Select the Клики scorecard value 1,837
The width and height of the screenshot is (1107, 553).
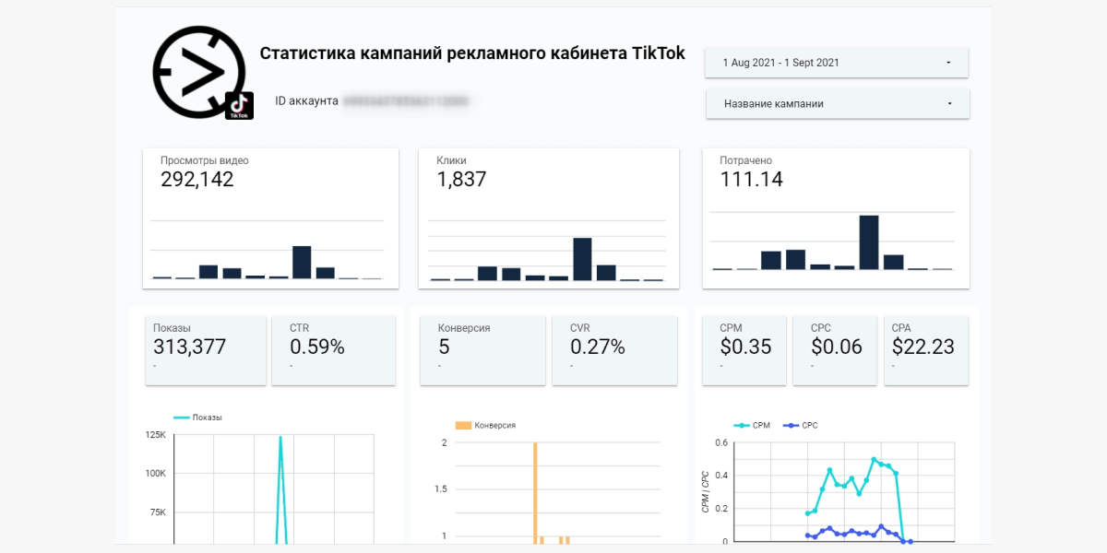[x=461, y=180]
